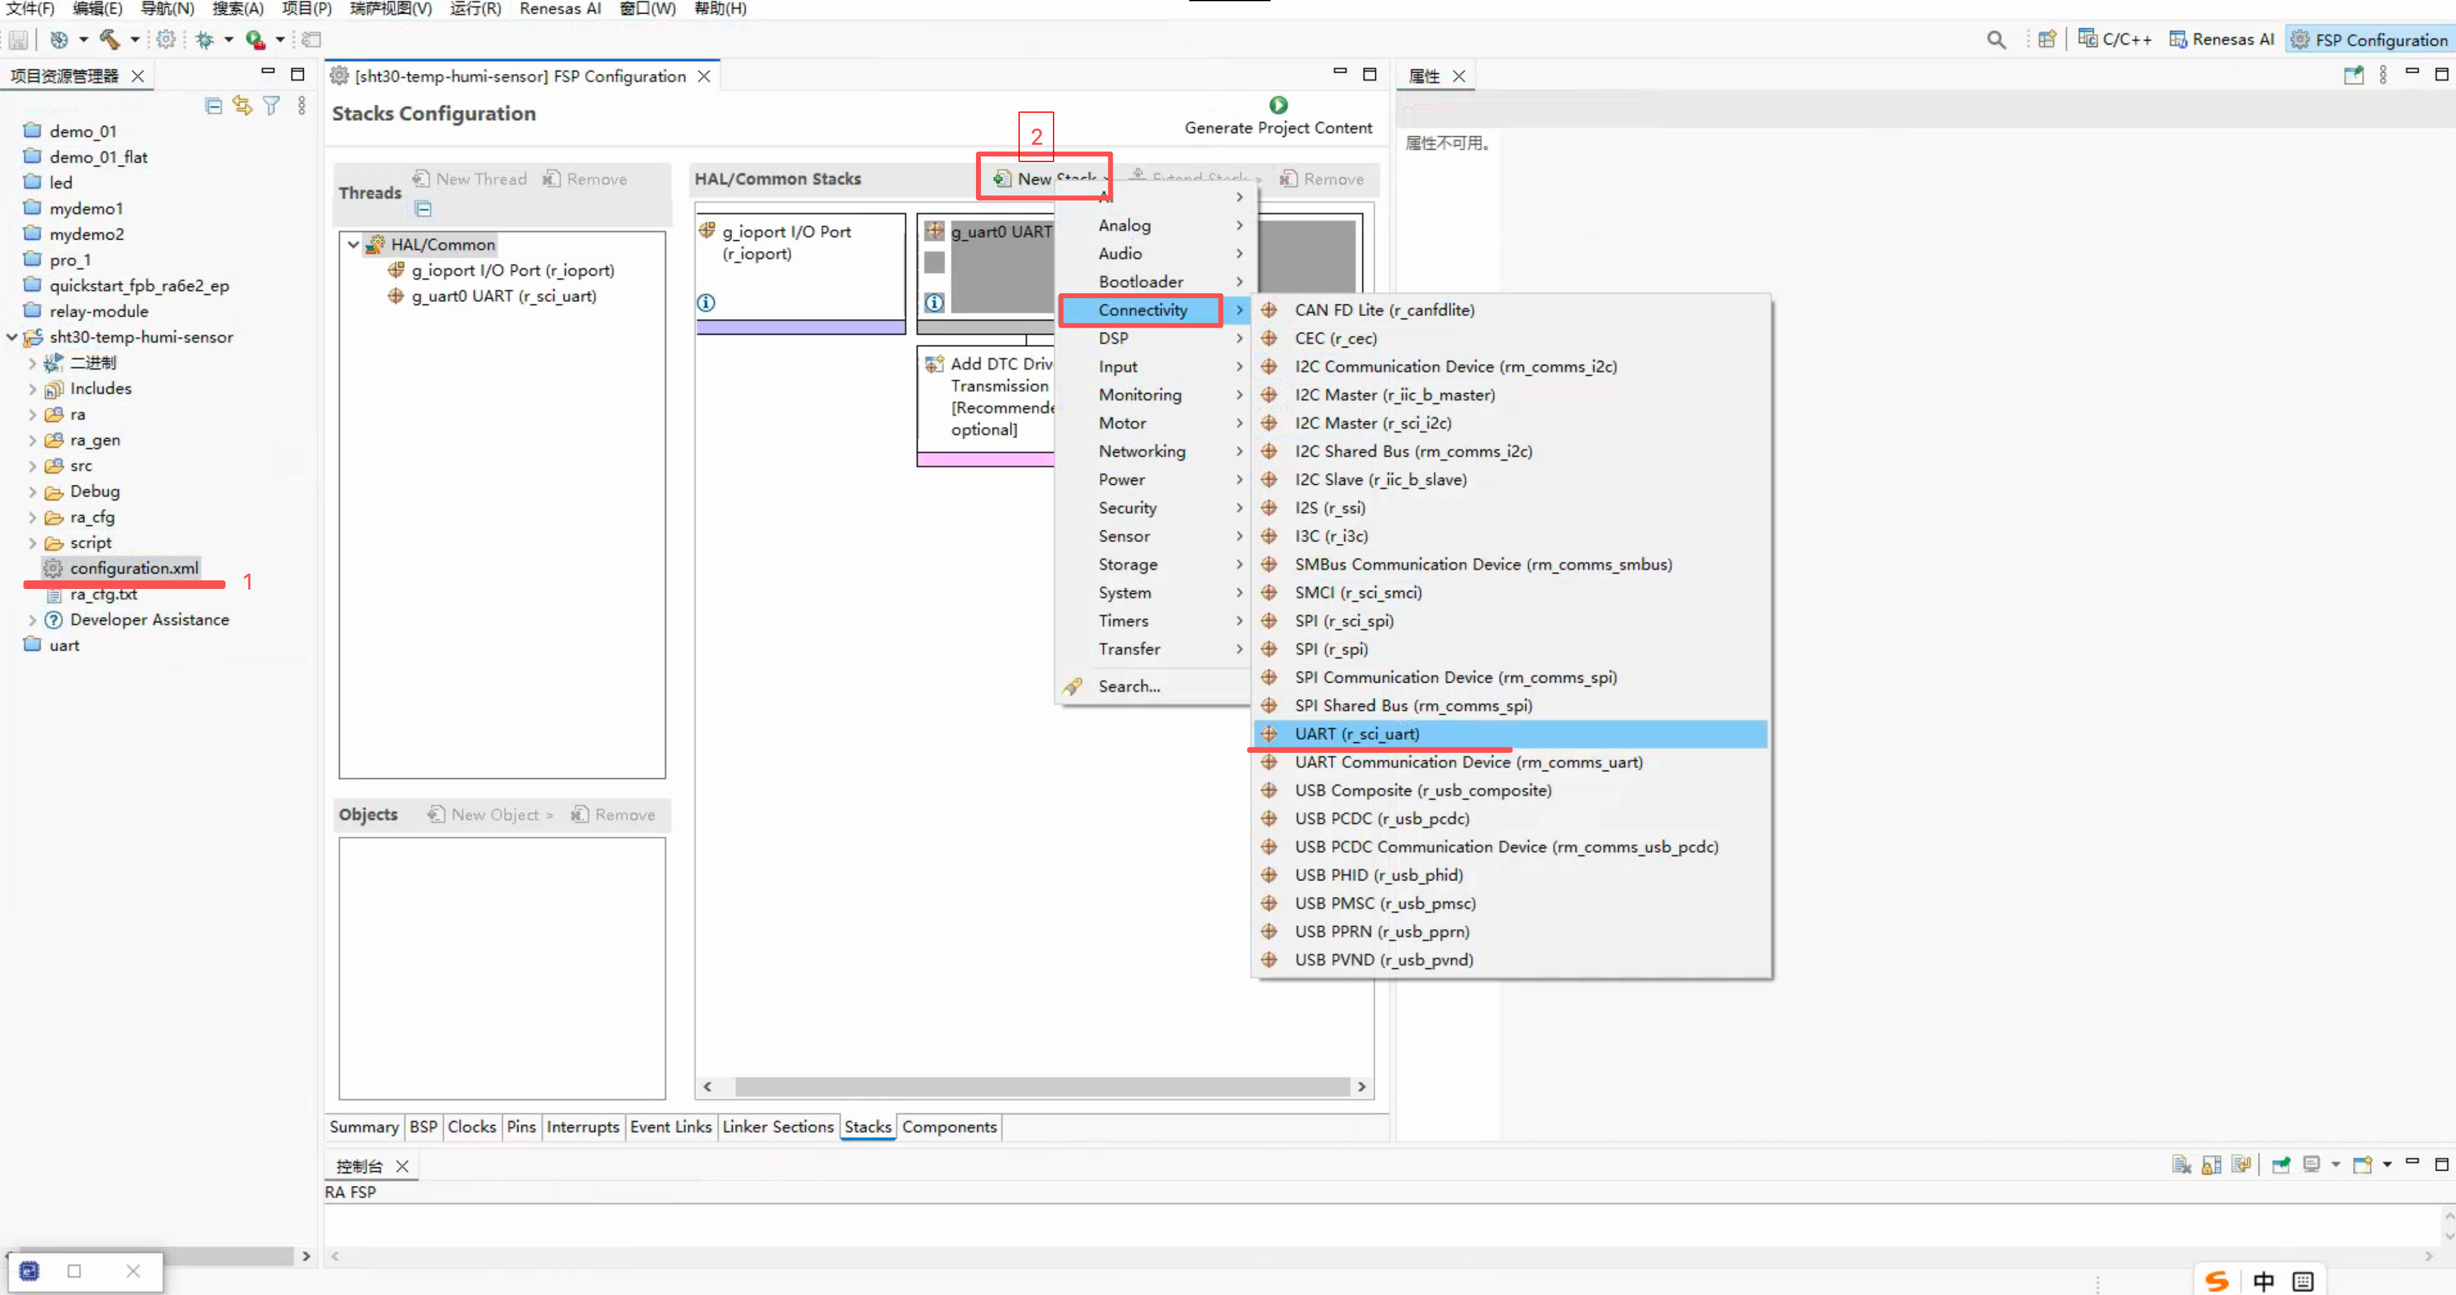Click the collapse-all icon in project explorer
Image resolution: width=2456 pixels, height=1295 pixels.
pos(214,106)
